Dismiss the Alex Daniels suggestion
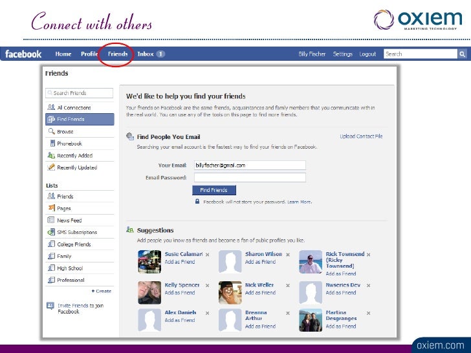Screen dimensions: 471x353 click(207, 313)
